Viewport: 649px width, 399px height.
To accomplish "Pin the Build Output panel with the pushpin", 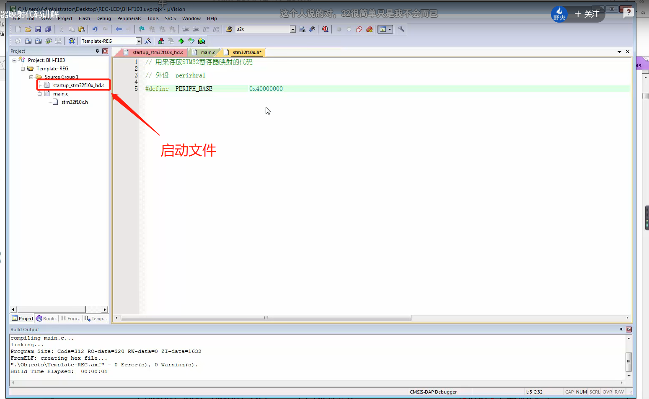I will 621,329.
